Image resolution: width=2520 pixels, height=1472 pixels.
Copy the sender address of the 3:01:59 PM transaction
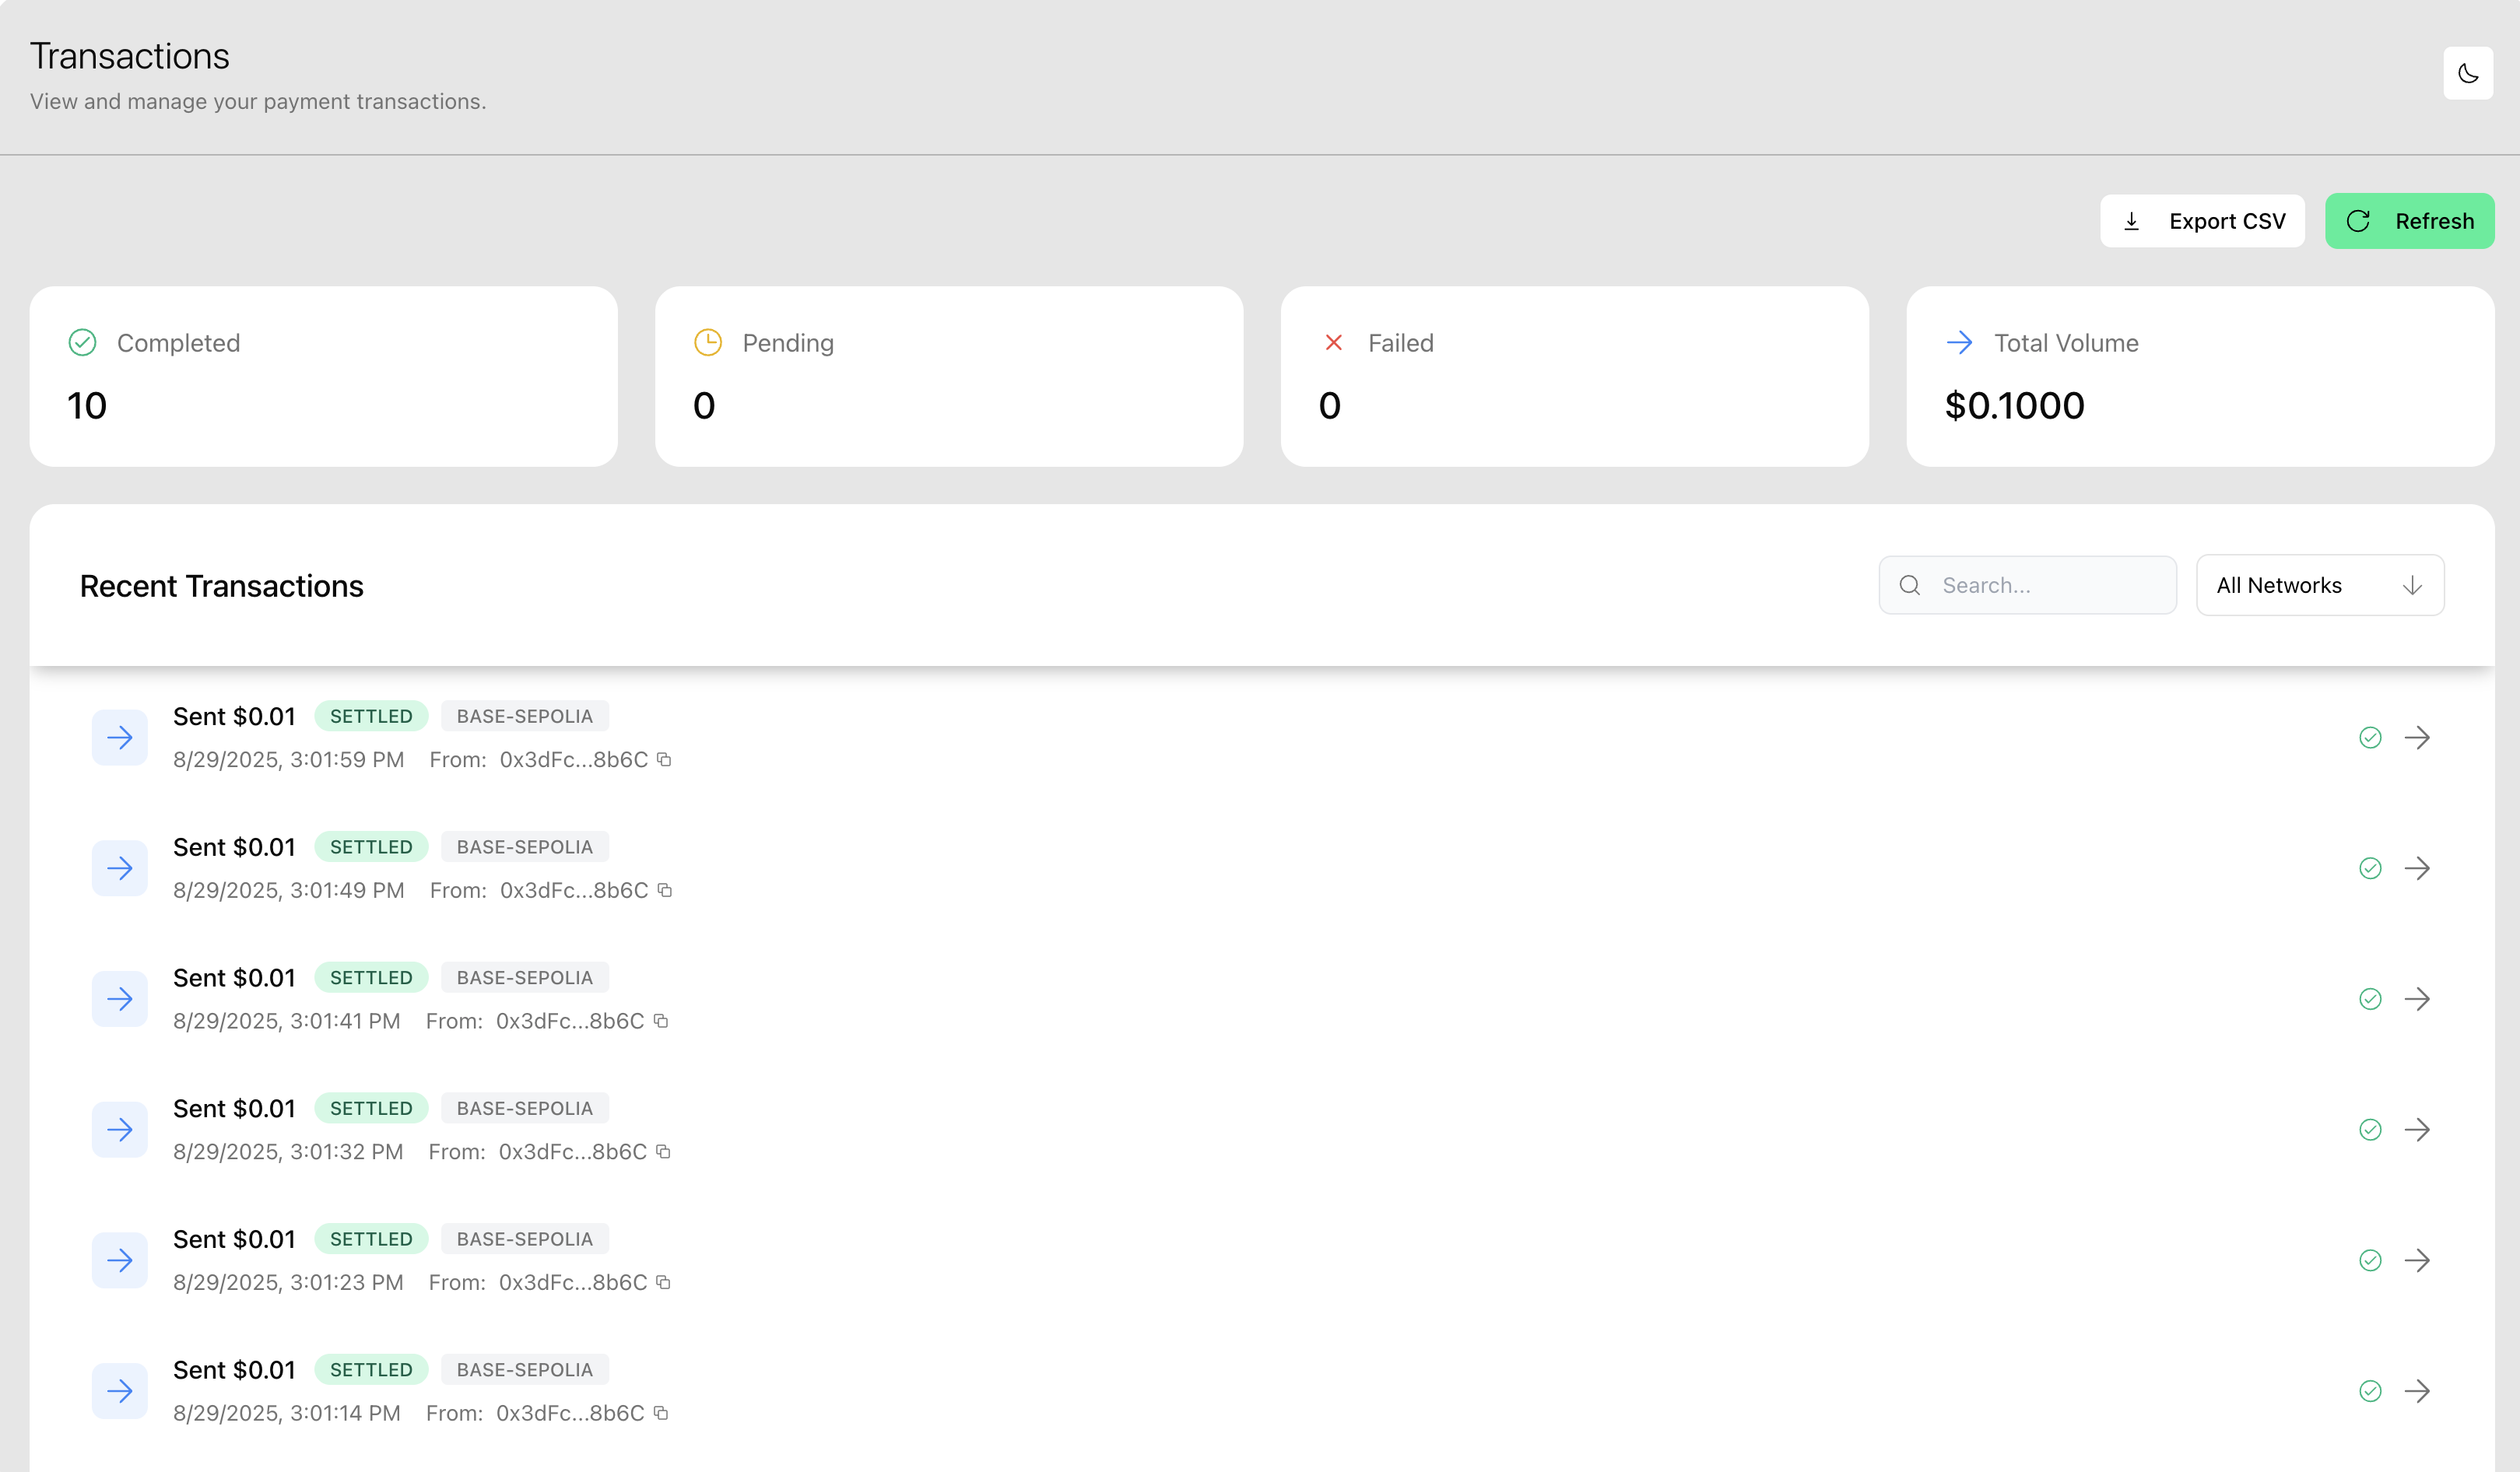coord(663,759)
